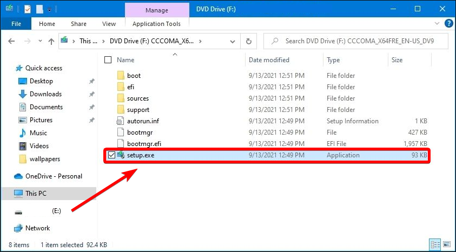Open the recent locations dropdown arrow

(40, 41)
